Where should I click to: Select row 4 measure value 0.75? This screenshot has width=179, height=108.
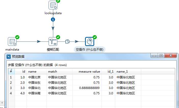click(x=87, y=93)
